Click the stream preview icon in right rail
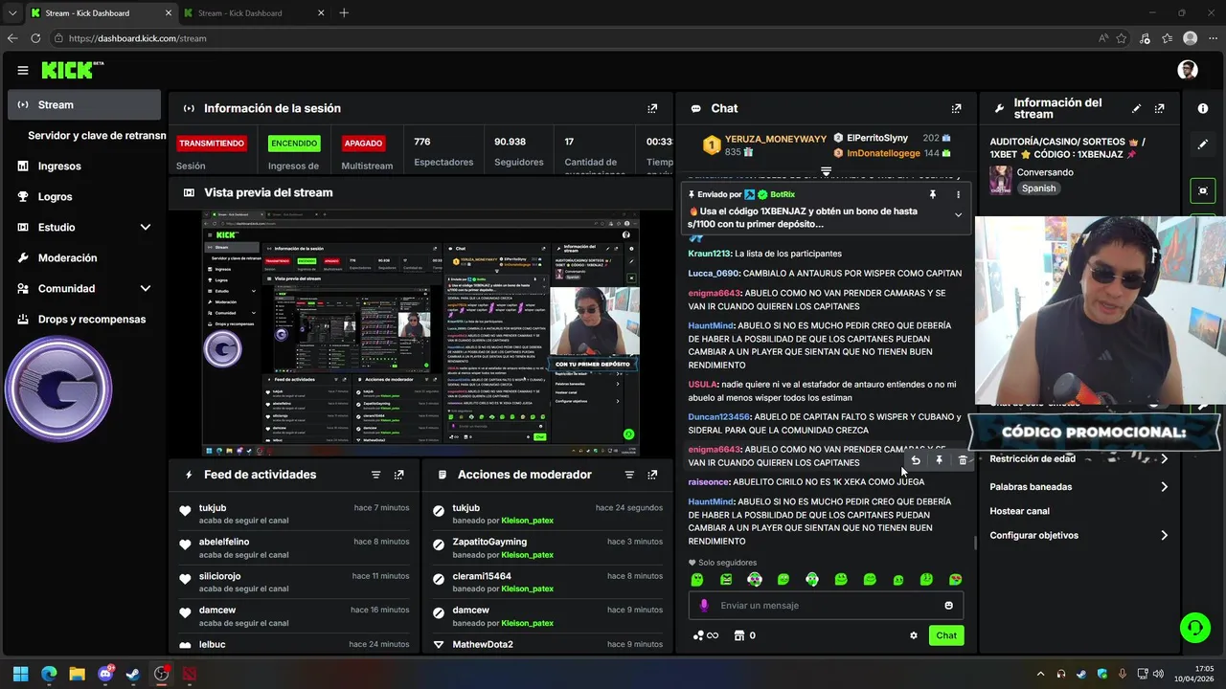 point(1203,190)
